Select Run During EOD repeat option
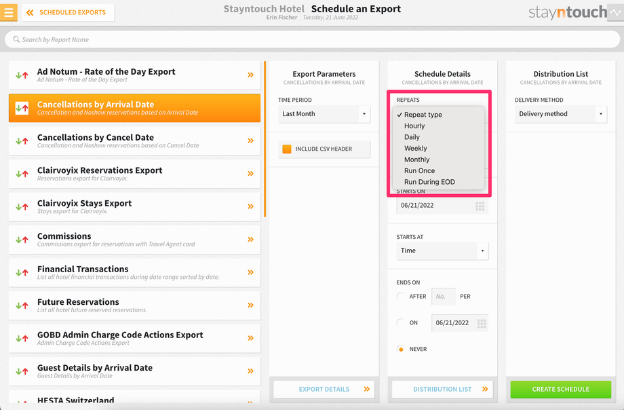624x410 pixels. (439, 182)
